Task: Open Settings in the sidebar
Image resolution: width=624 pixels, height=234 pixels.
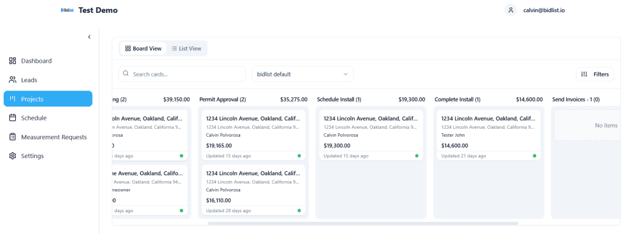Action: 48,156
